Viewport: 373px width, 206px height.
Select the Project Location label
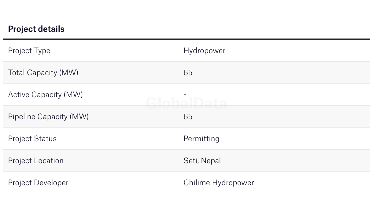click(36, 161)
